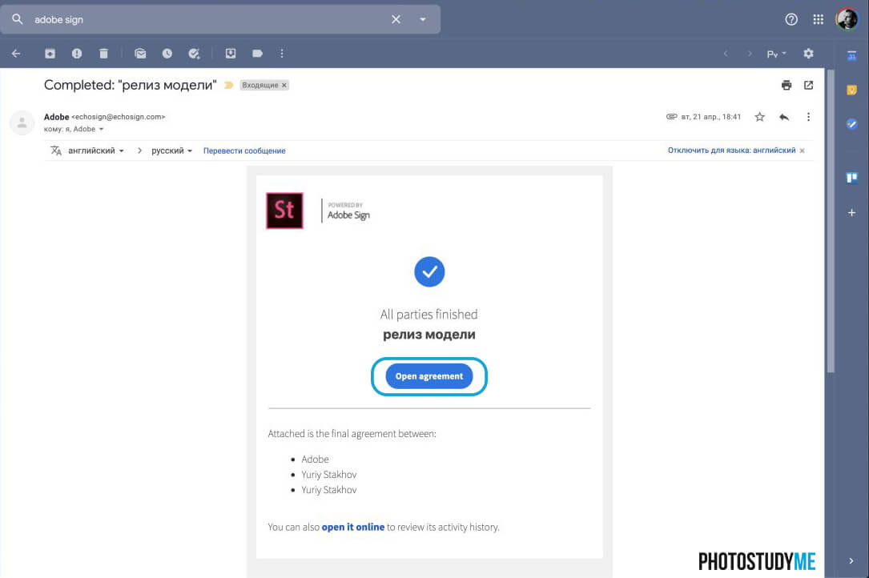The width and height of the screenshot is (869, 578).
Task: Click the sender name 'Adobe'
Action: coord(57,117)
